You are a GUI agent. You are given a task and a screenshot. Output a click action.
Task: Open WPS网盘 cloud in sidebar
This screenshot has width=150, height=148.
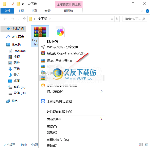pos(15,37)
